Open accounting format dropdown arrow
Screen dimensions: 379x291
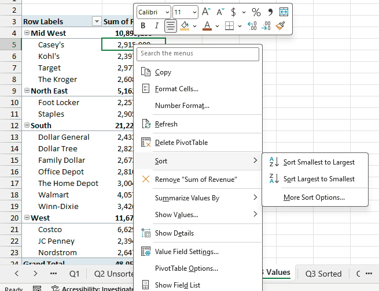coord(244,12)
